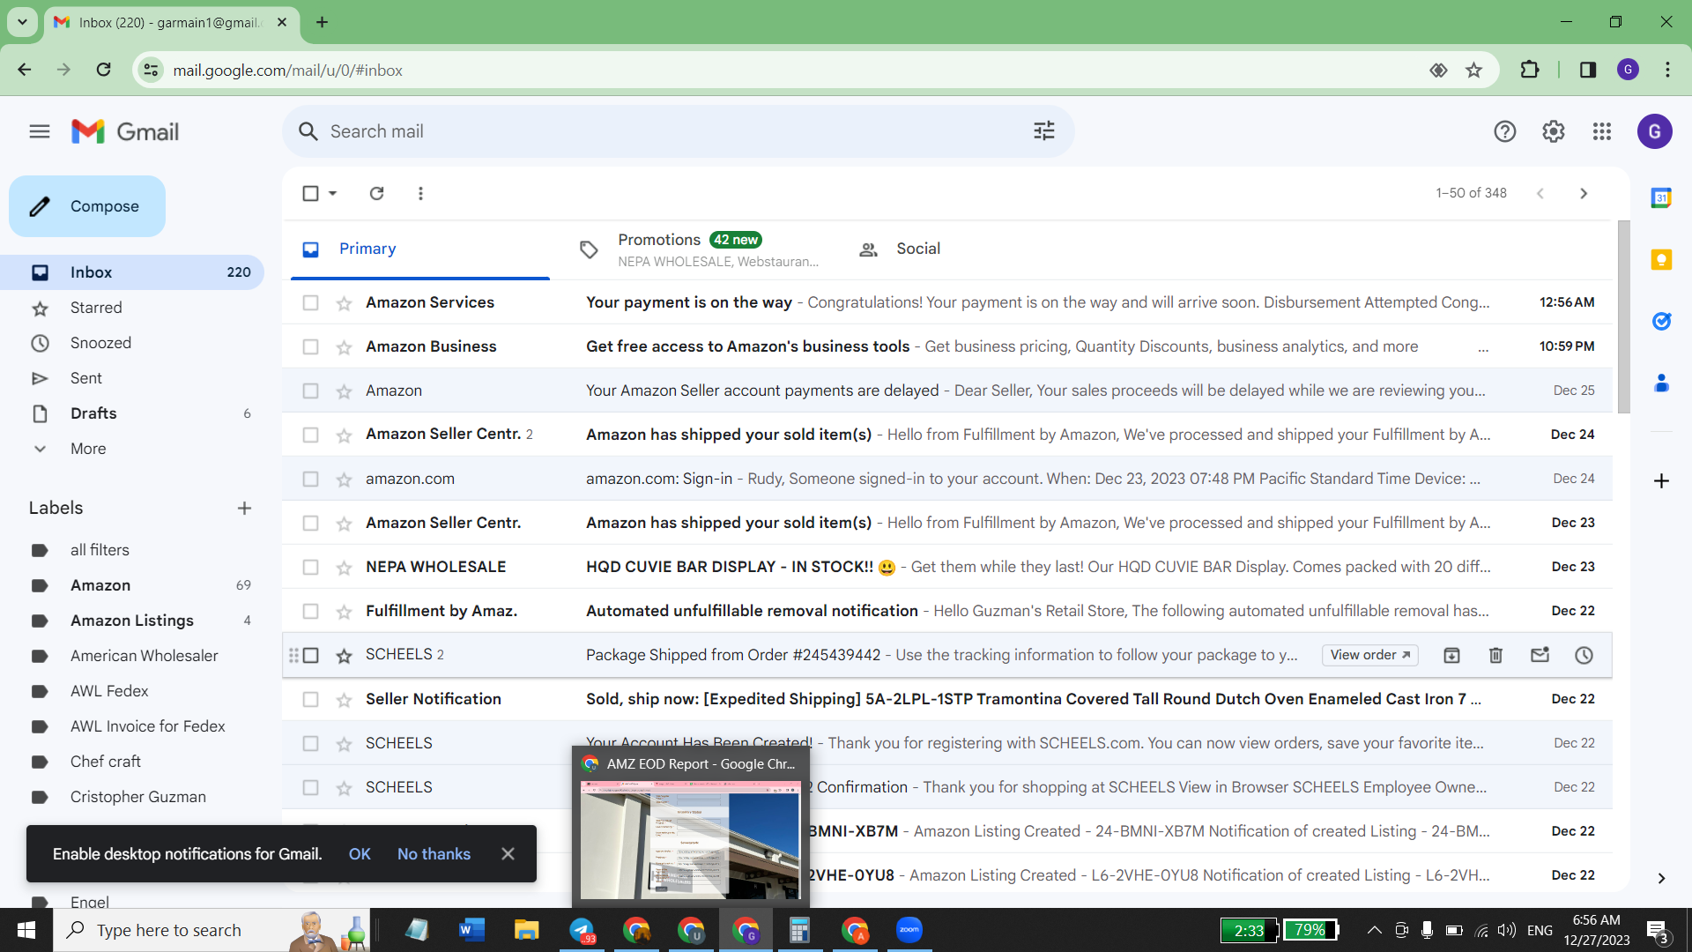Star the Amazon Services email
The image size is (1692, 952).
(x=344, y=303)
